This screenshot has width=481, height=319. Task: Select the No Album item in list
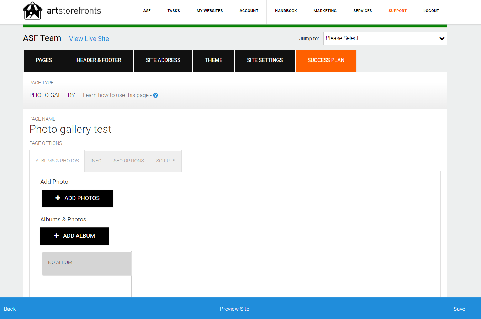[86, 264]
